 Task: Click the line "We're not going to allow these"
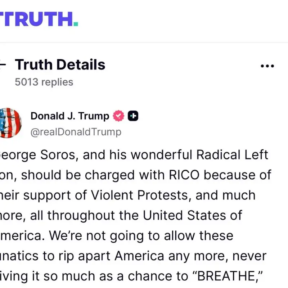[141, 235]
